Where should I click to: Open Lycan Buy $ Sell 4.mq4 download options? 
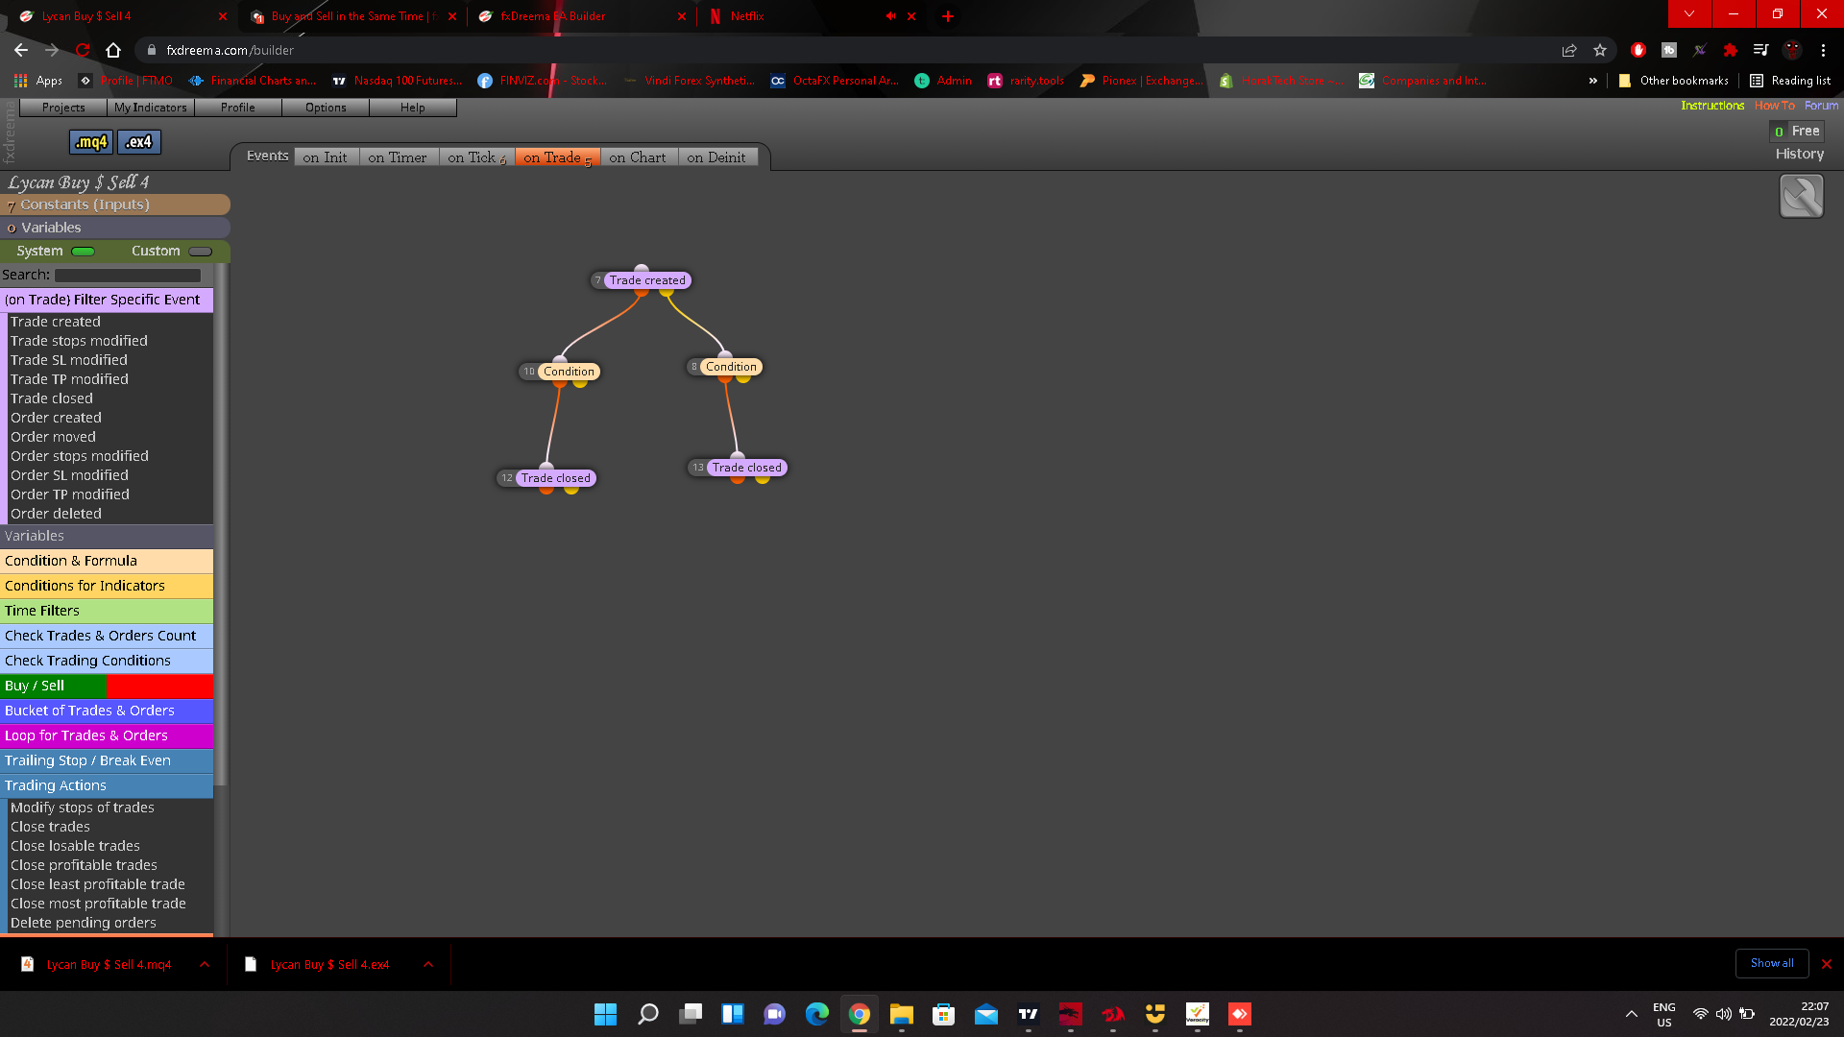pos(205,964)
